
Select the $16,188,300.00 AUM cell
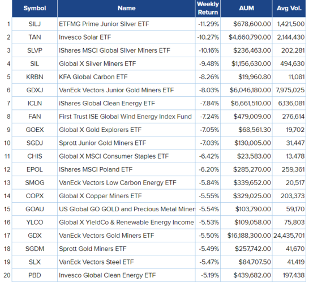246,235
